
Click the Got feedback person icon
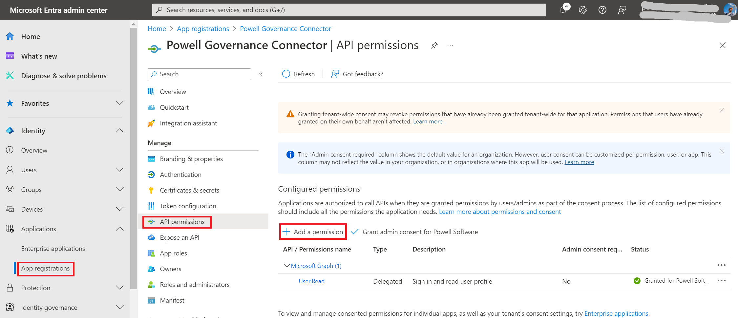tap(335, 74)
